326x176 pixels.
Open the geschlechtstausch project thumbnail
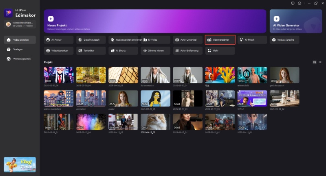284,75
